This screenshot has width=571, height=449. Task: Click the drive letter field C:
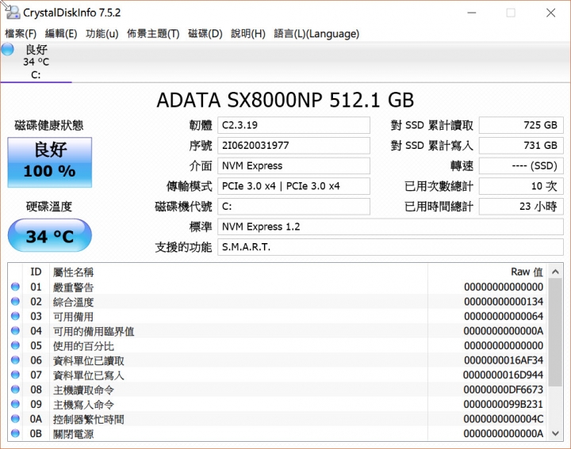[x=293, y=207]
